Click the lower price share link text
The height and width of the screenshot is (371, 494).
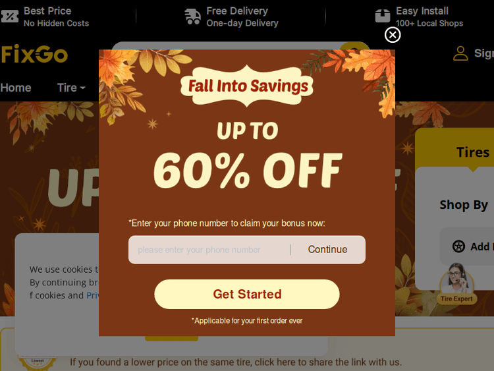tap(236, 362)
